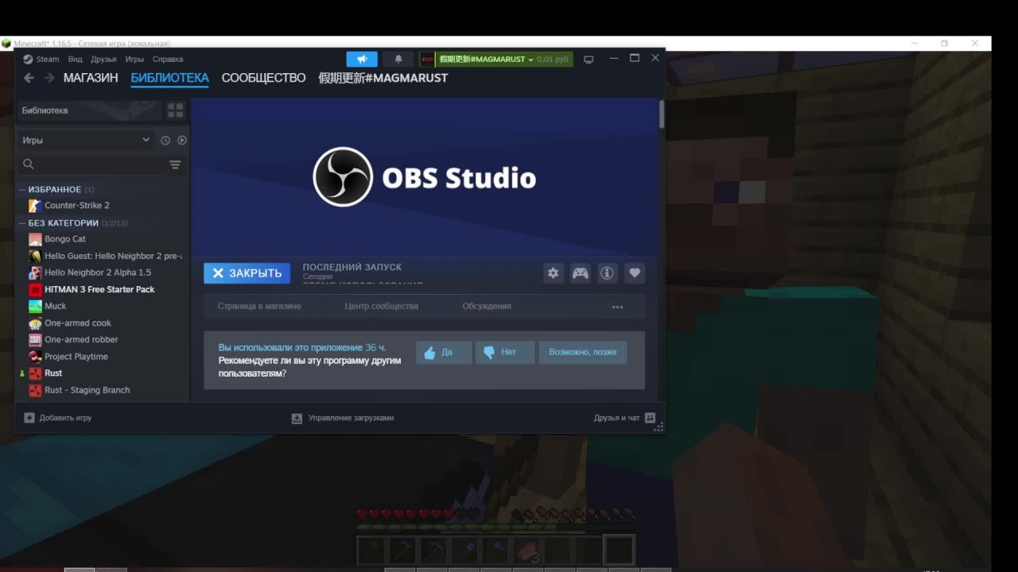Click the One-armed cook game icon
The width and height of the screenshot is (1018, 572).
(35, 323)
